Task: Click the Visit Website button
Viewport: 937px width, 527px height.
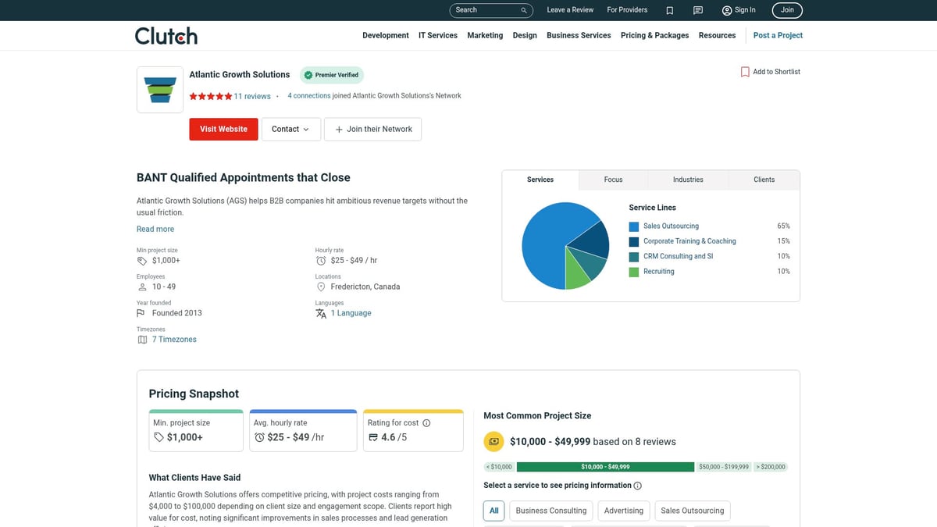Action: (x=223, y=130)
